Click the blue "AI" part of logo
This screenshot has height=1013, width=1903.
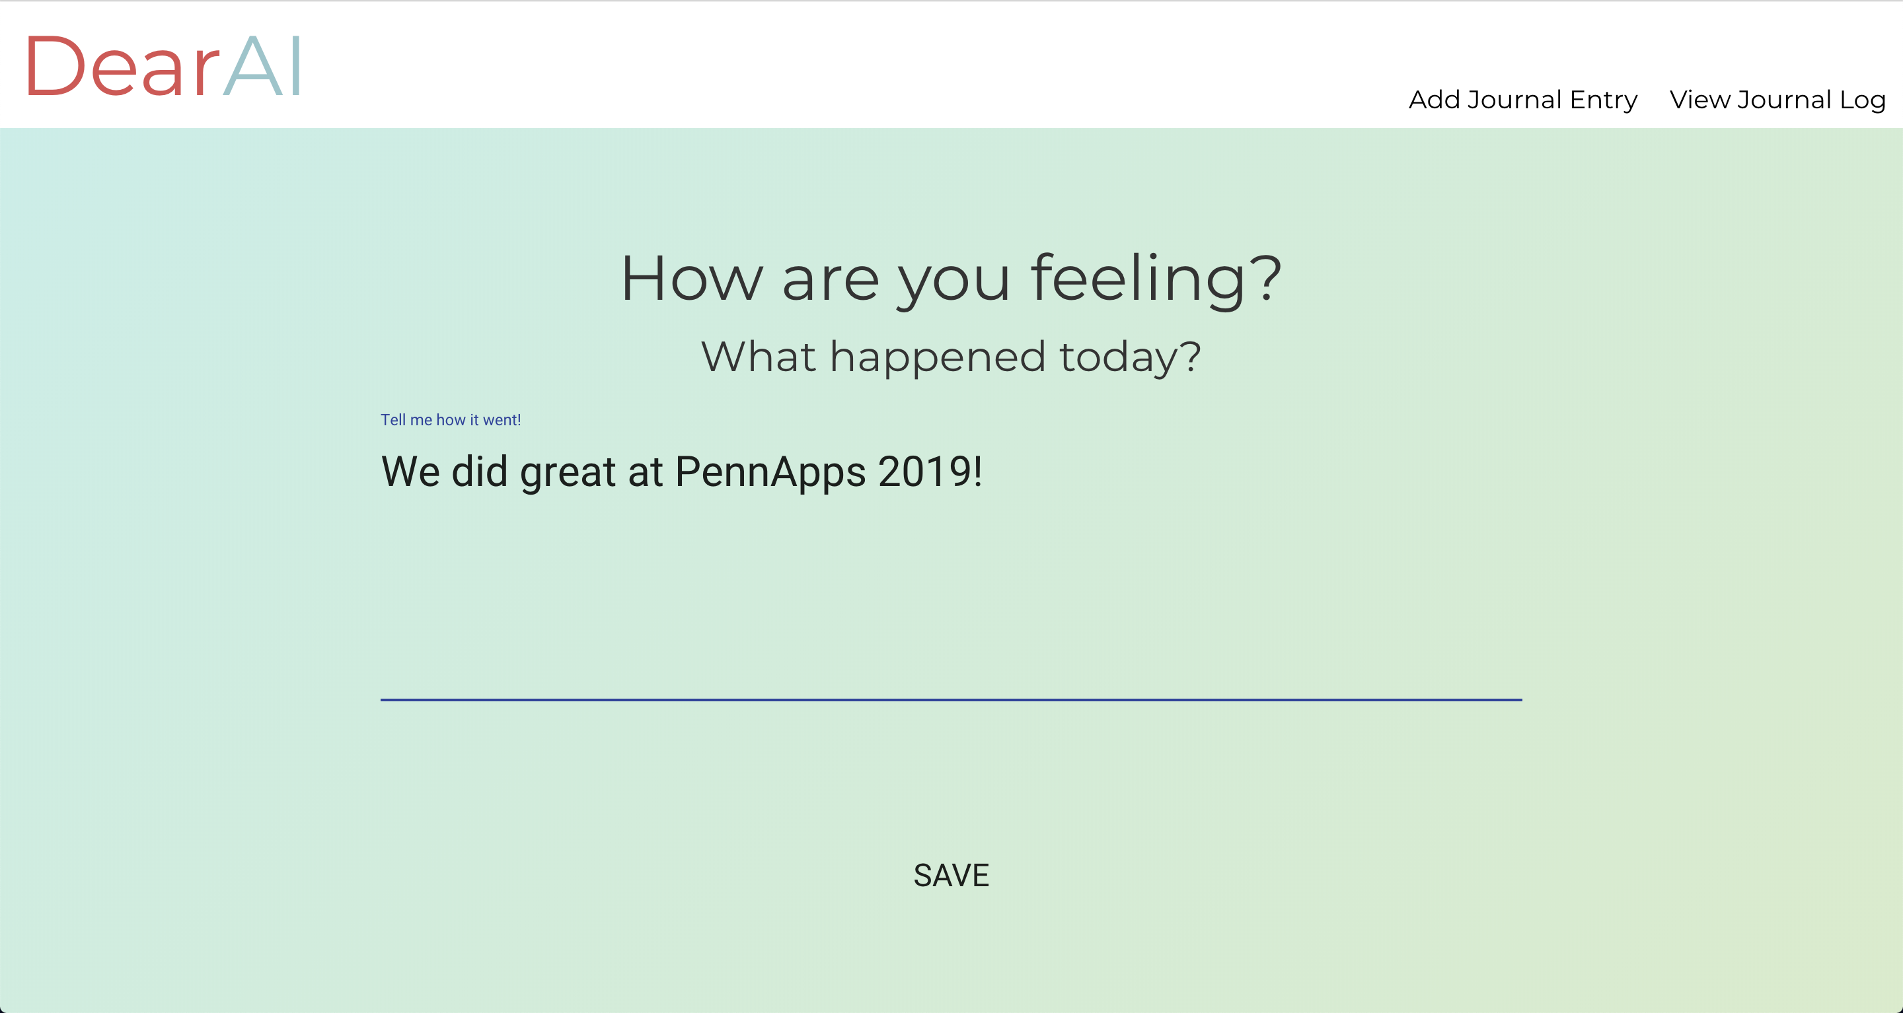(263, 68)
